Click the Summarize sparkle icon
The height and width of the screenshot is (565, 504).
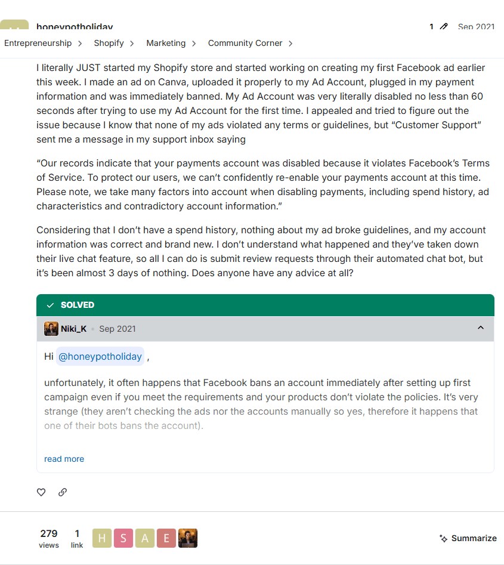pos(444,538)
